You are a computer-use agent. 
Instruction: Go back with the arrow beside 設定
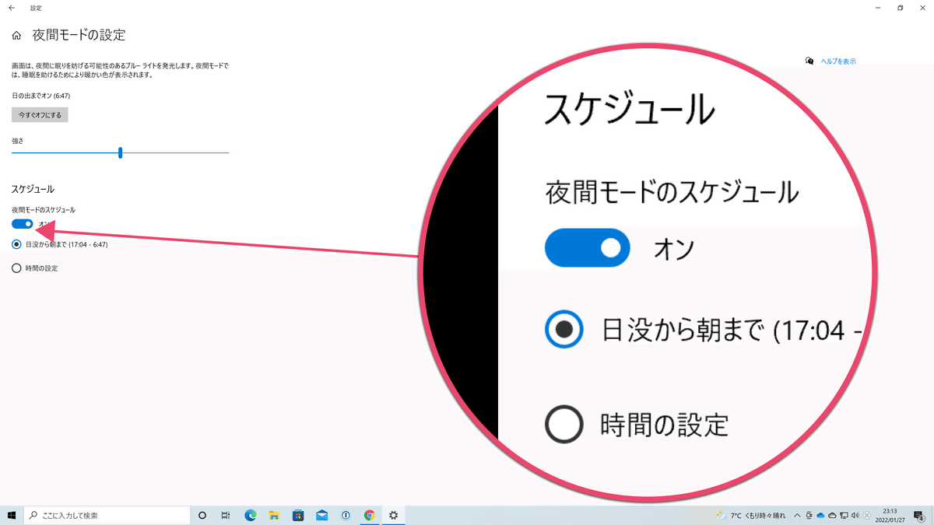coord(12,8)
